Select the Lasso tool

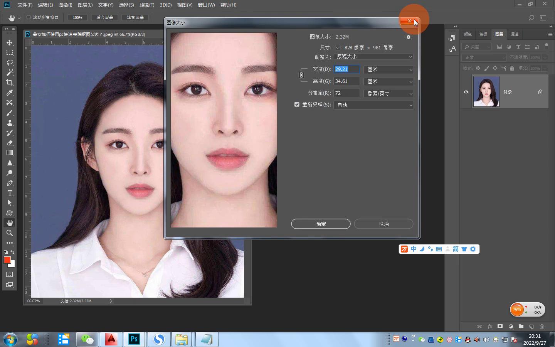(10, 62)
